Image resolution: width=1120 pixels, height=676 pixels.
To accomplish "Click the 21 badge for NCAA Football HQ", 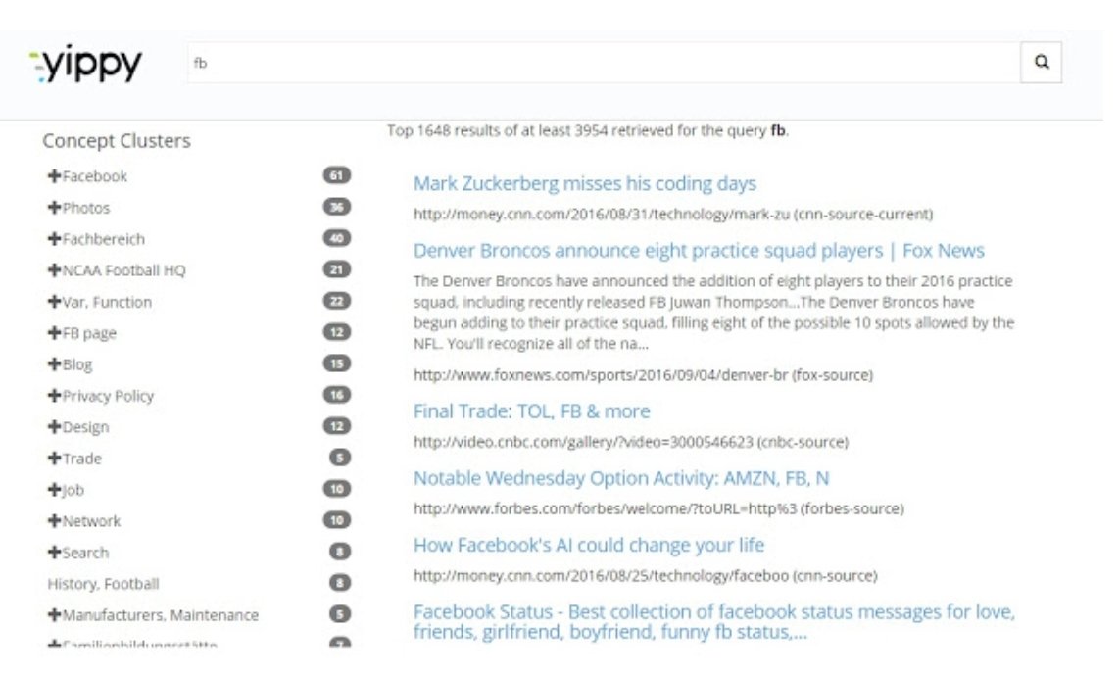I will point(337,269).
